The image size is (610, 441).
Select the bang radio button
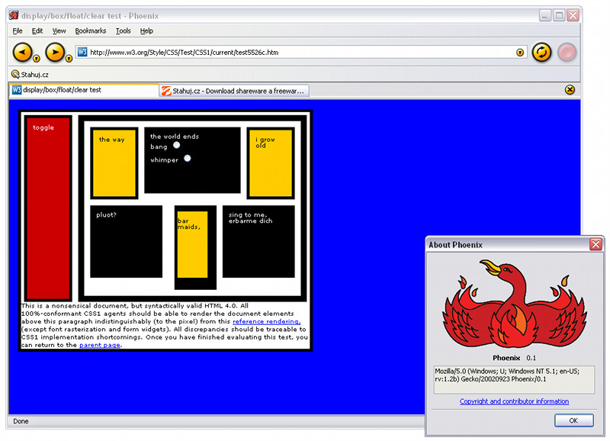coord(177,145)
